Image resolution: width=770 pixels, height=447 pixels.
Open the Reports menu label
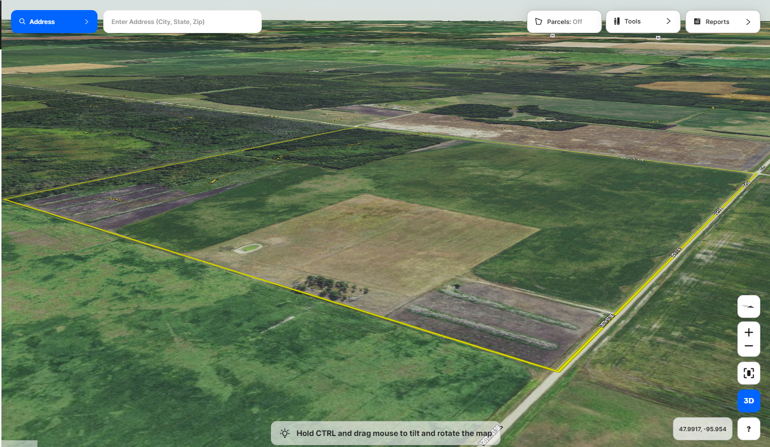pos(717,22)
